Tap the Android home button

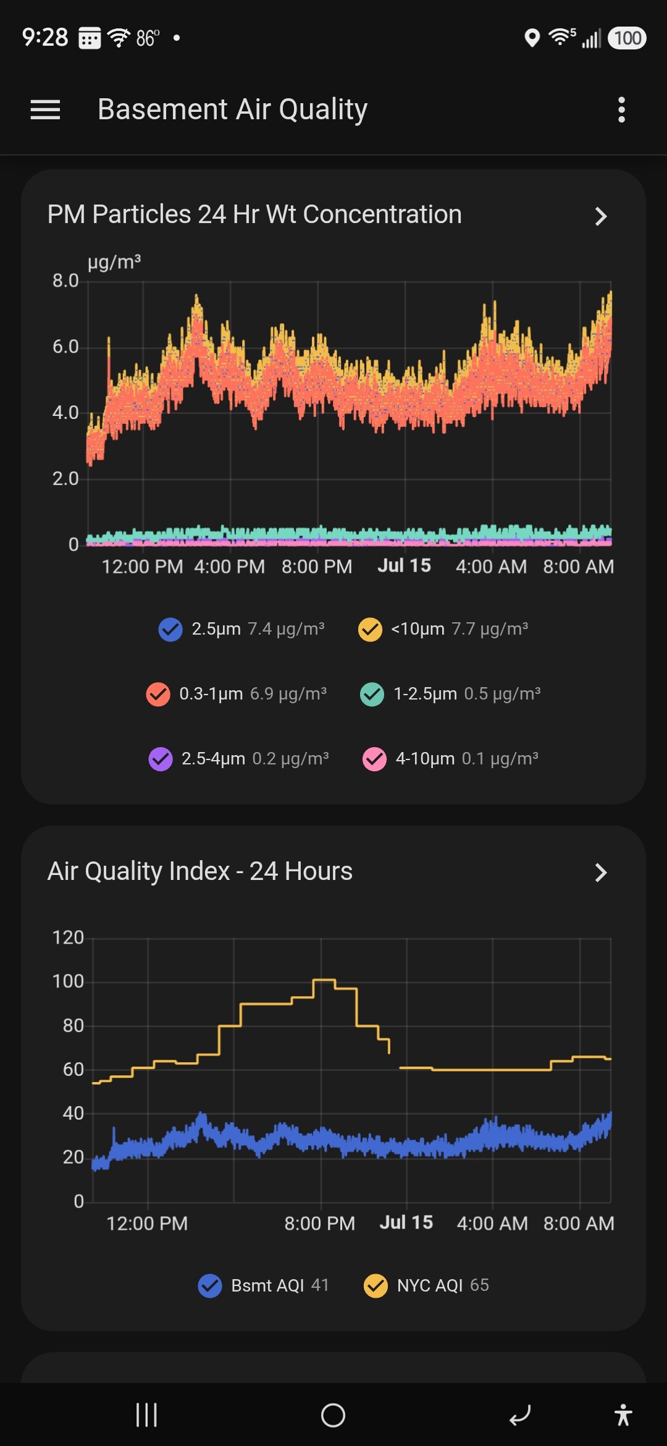[333, 1414]
